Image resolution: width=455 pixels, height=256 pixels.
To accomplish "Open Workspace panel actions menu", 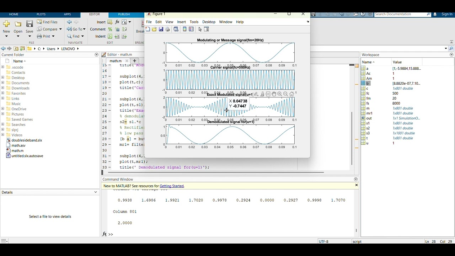I will point(451,55).
